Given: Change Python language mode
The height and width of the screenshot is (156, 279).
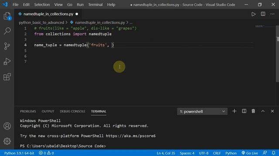Looking at the screenshot, I should click(231, 153).
